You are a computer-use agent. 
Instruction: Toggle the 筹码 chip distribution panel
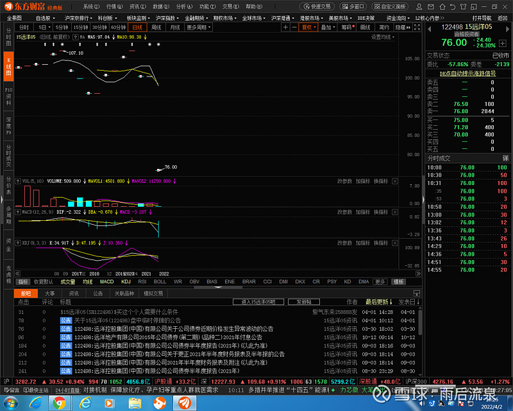click(x=348, y=27)
